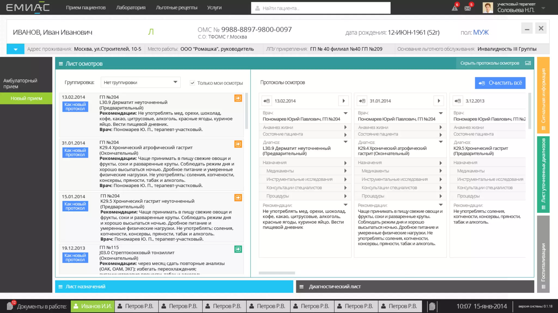Click the hamburger icon of Диагностический лист
558x313 pixels.
pos(301,287)
